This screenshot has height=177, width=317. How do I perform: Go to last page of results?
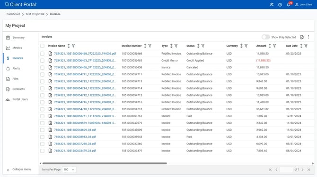pos(308,170)
